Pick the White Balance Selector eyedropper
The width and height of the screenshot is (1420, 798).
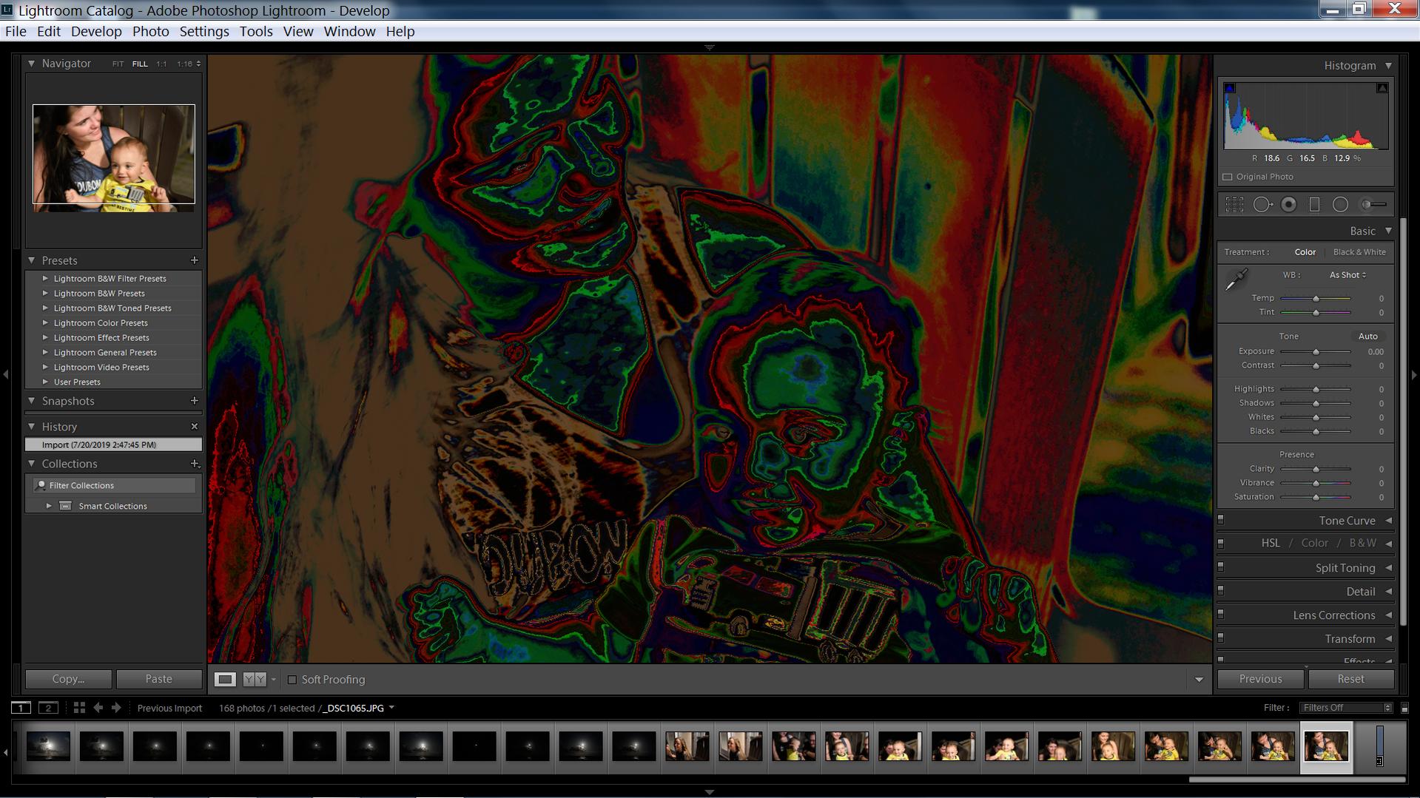pos(1236,280)
